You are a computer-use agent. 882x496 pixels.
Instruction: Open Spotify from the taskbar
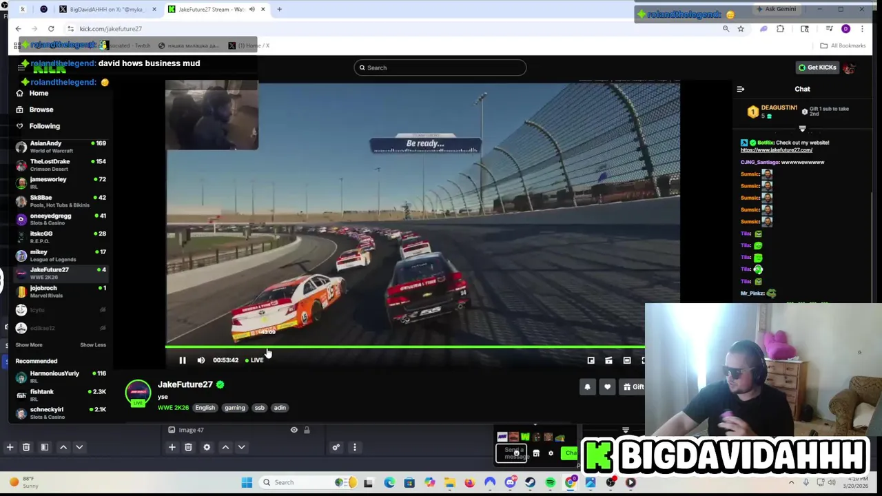551,482
